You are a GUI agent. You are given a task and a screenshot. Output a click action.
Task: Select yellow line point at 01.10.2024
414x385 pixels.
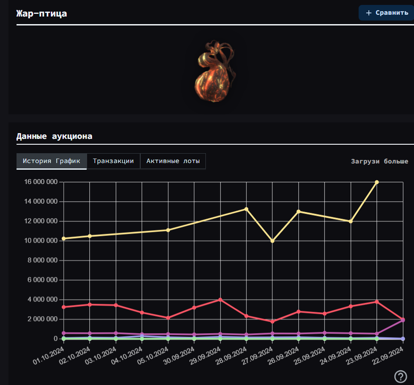[63, 239]
